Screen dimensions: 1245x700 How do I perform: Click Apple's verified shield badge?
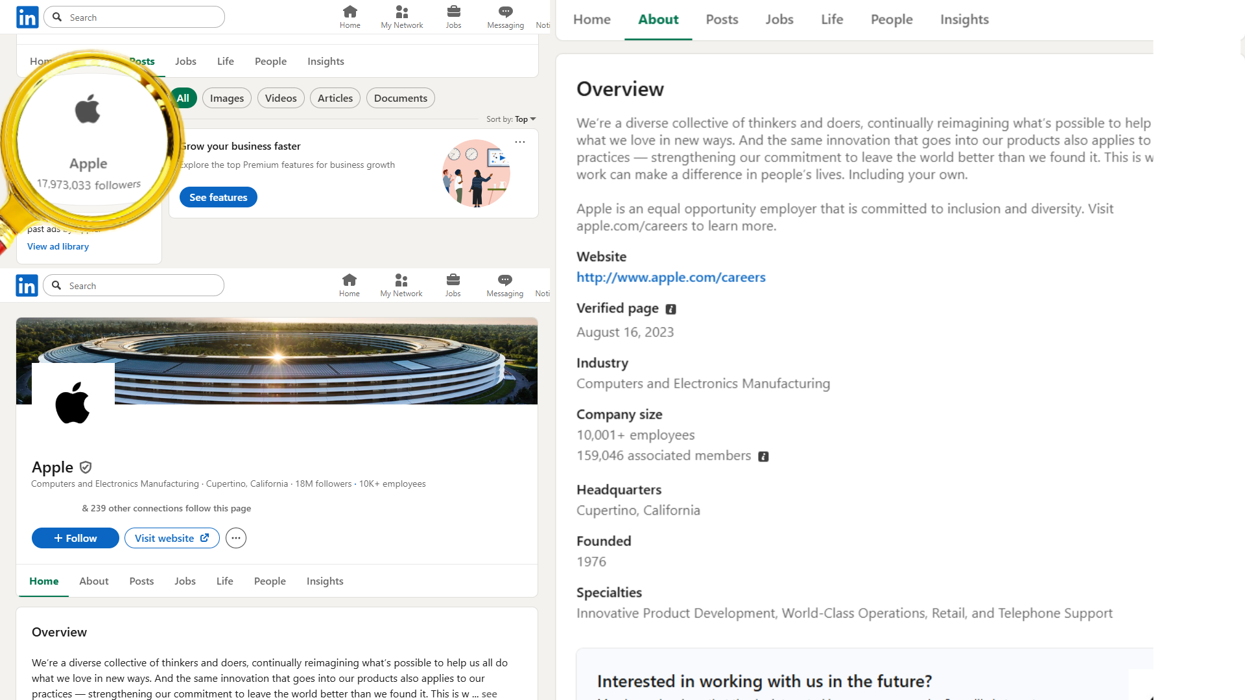coord(86,467)
